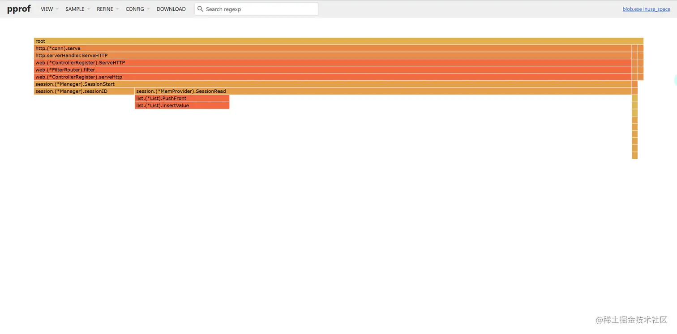
Task: Select the http.serverHandler.ServeHTTP frame
Action: (333, 56)
